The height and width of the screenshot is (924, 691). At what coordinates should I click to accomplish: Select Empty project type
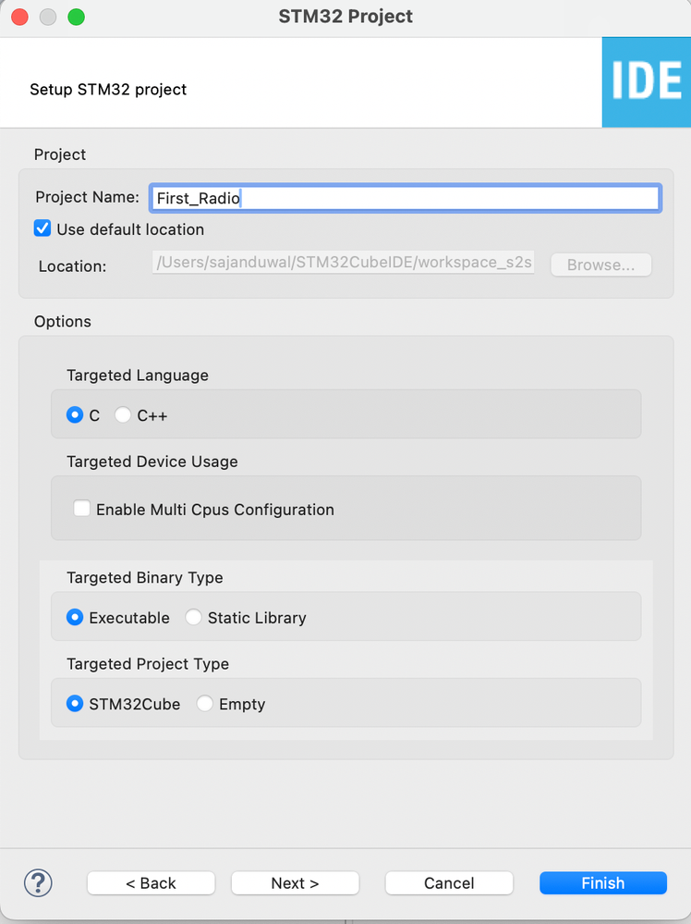[x=204, y=704]
